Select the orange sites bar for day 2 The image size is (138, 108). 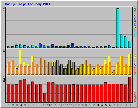13,67
